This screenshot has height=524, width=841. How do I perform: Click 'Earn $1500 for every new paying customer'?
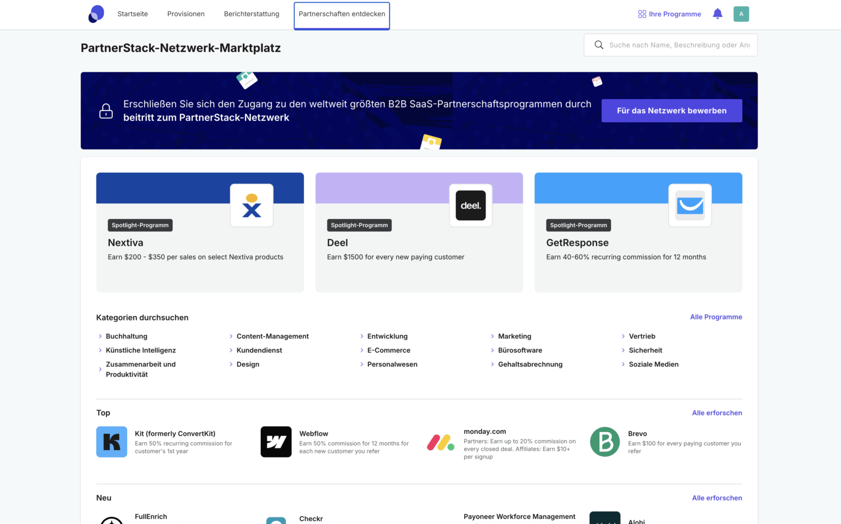coord(396,257)
